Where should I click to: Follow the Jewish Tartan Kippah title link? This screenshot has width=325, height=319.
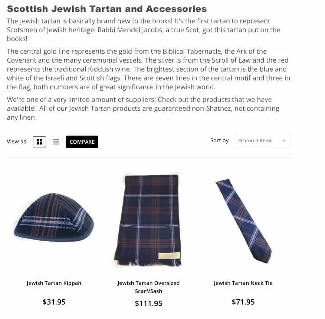coord(54,283)
